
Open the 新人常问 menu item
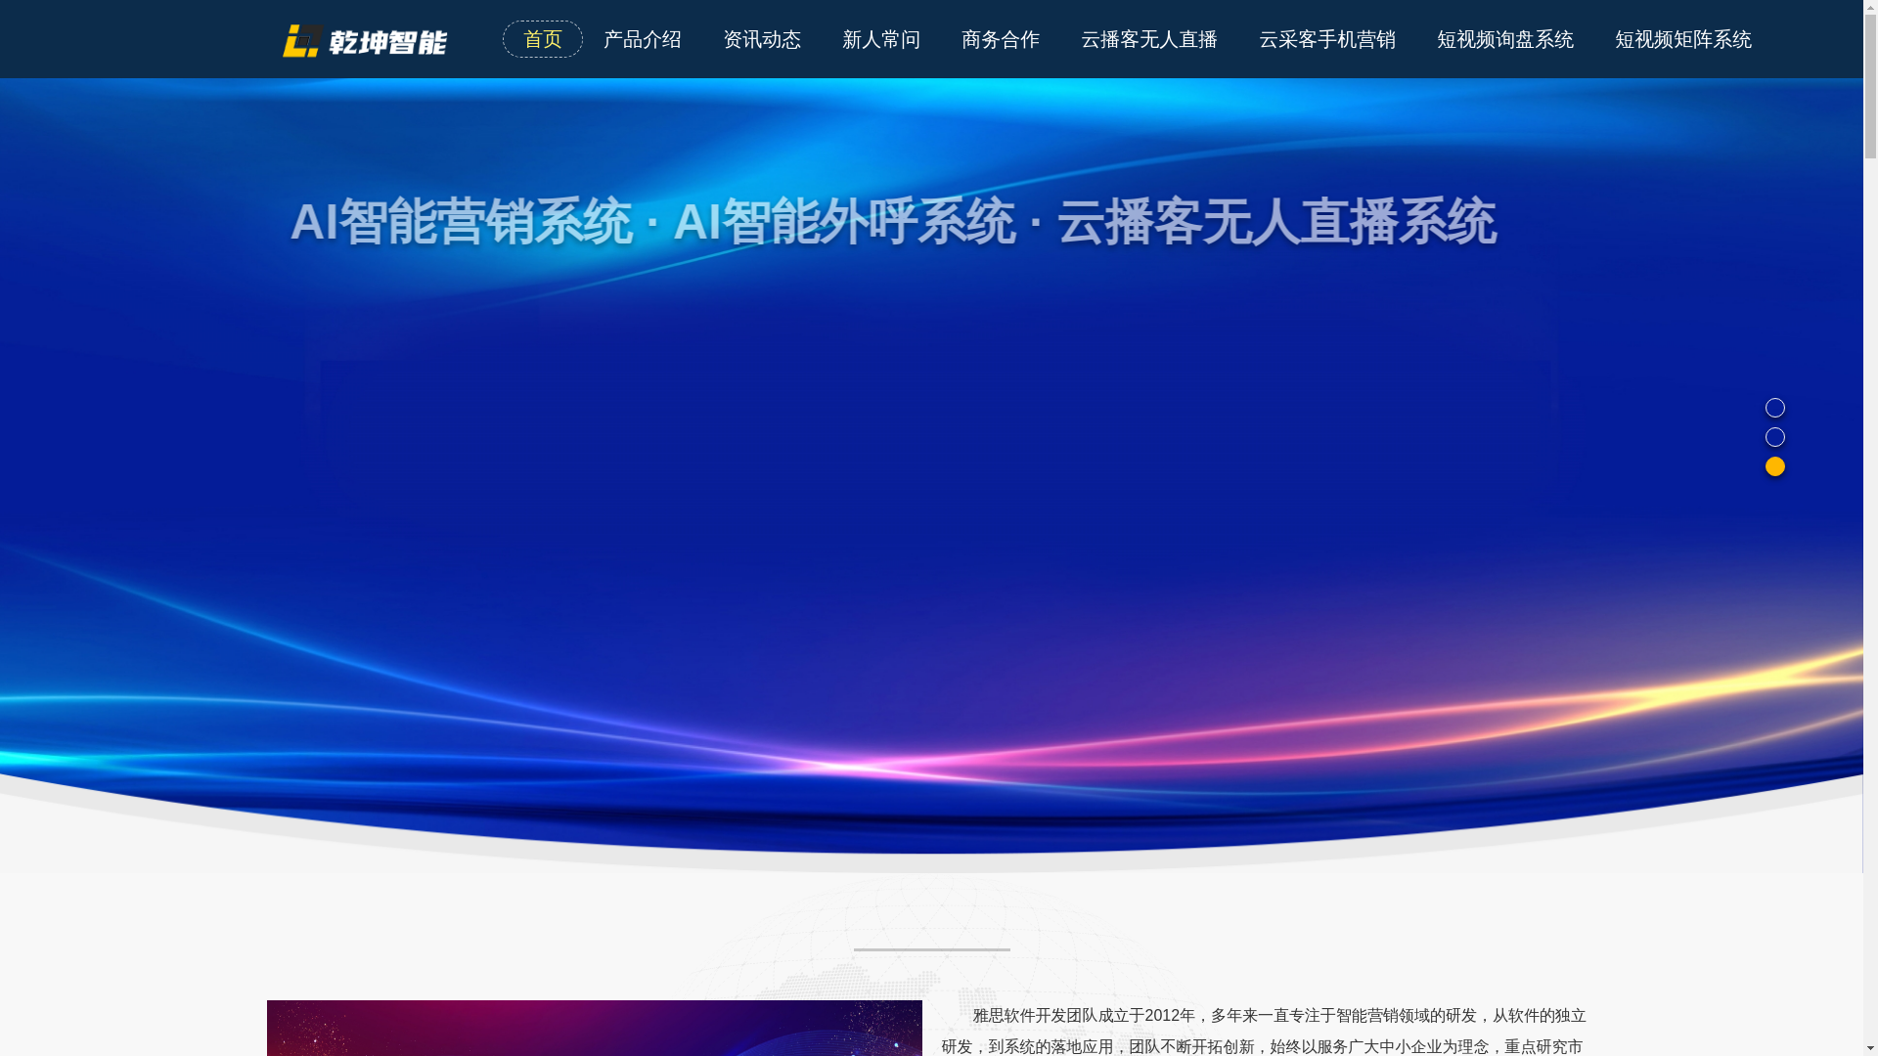tap(881, 39)
